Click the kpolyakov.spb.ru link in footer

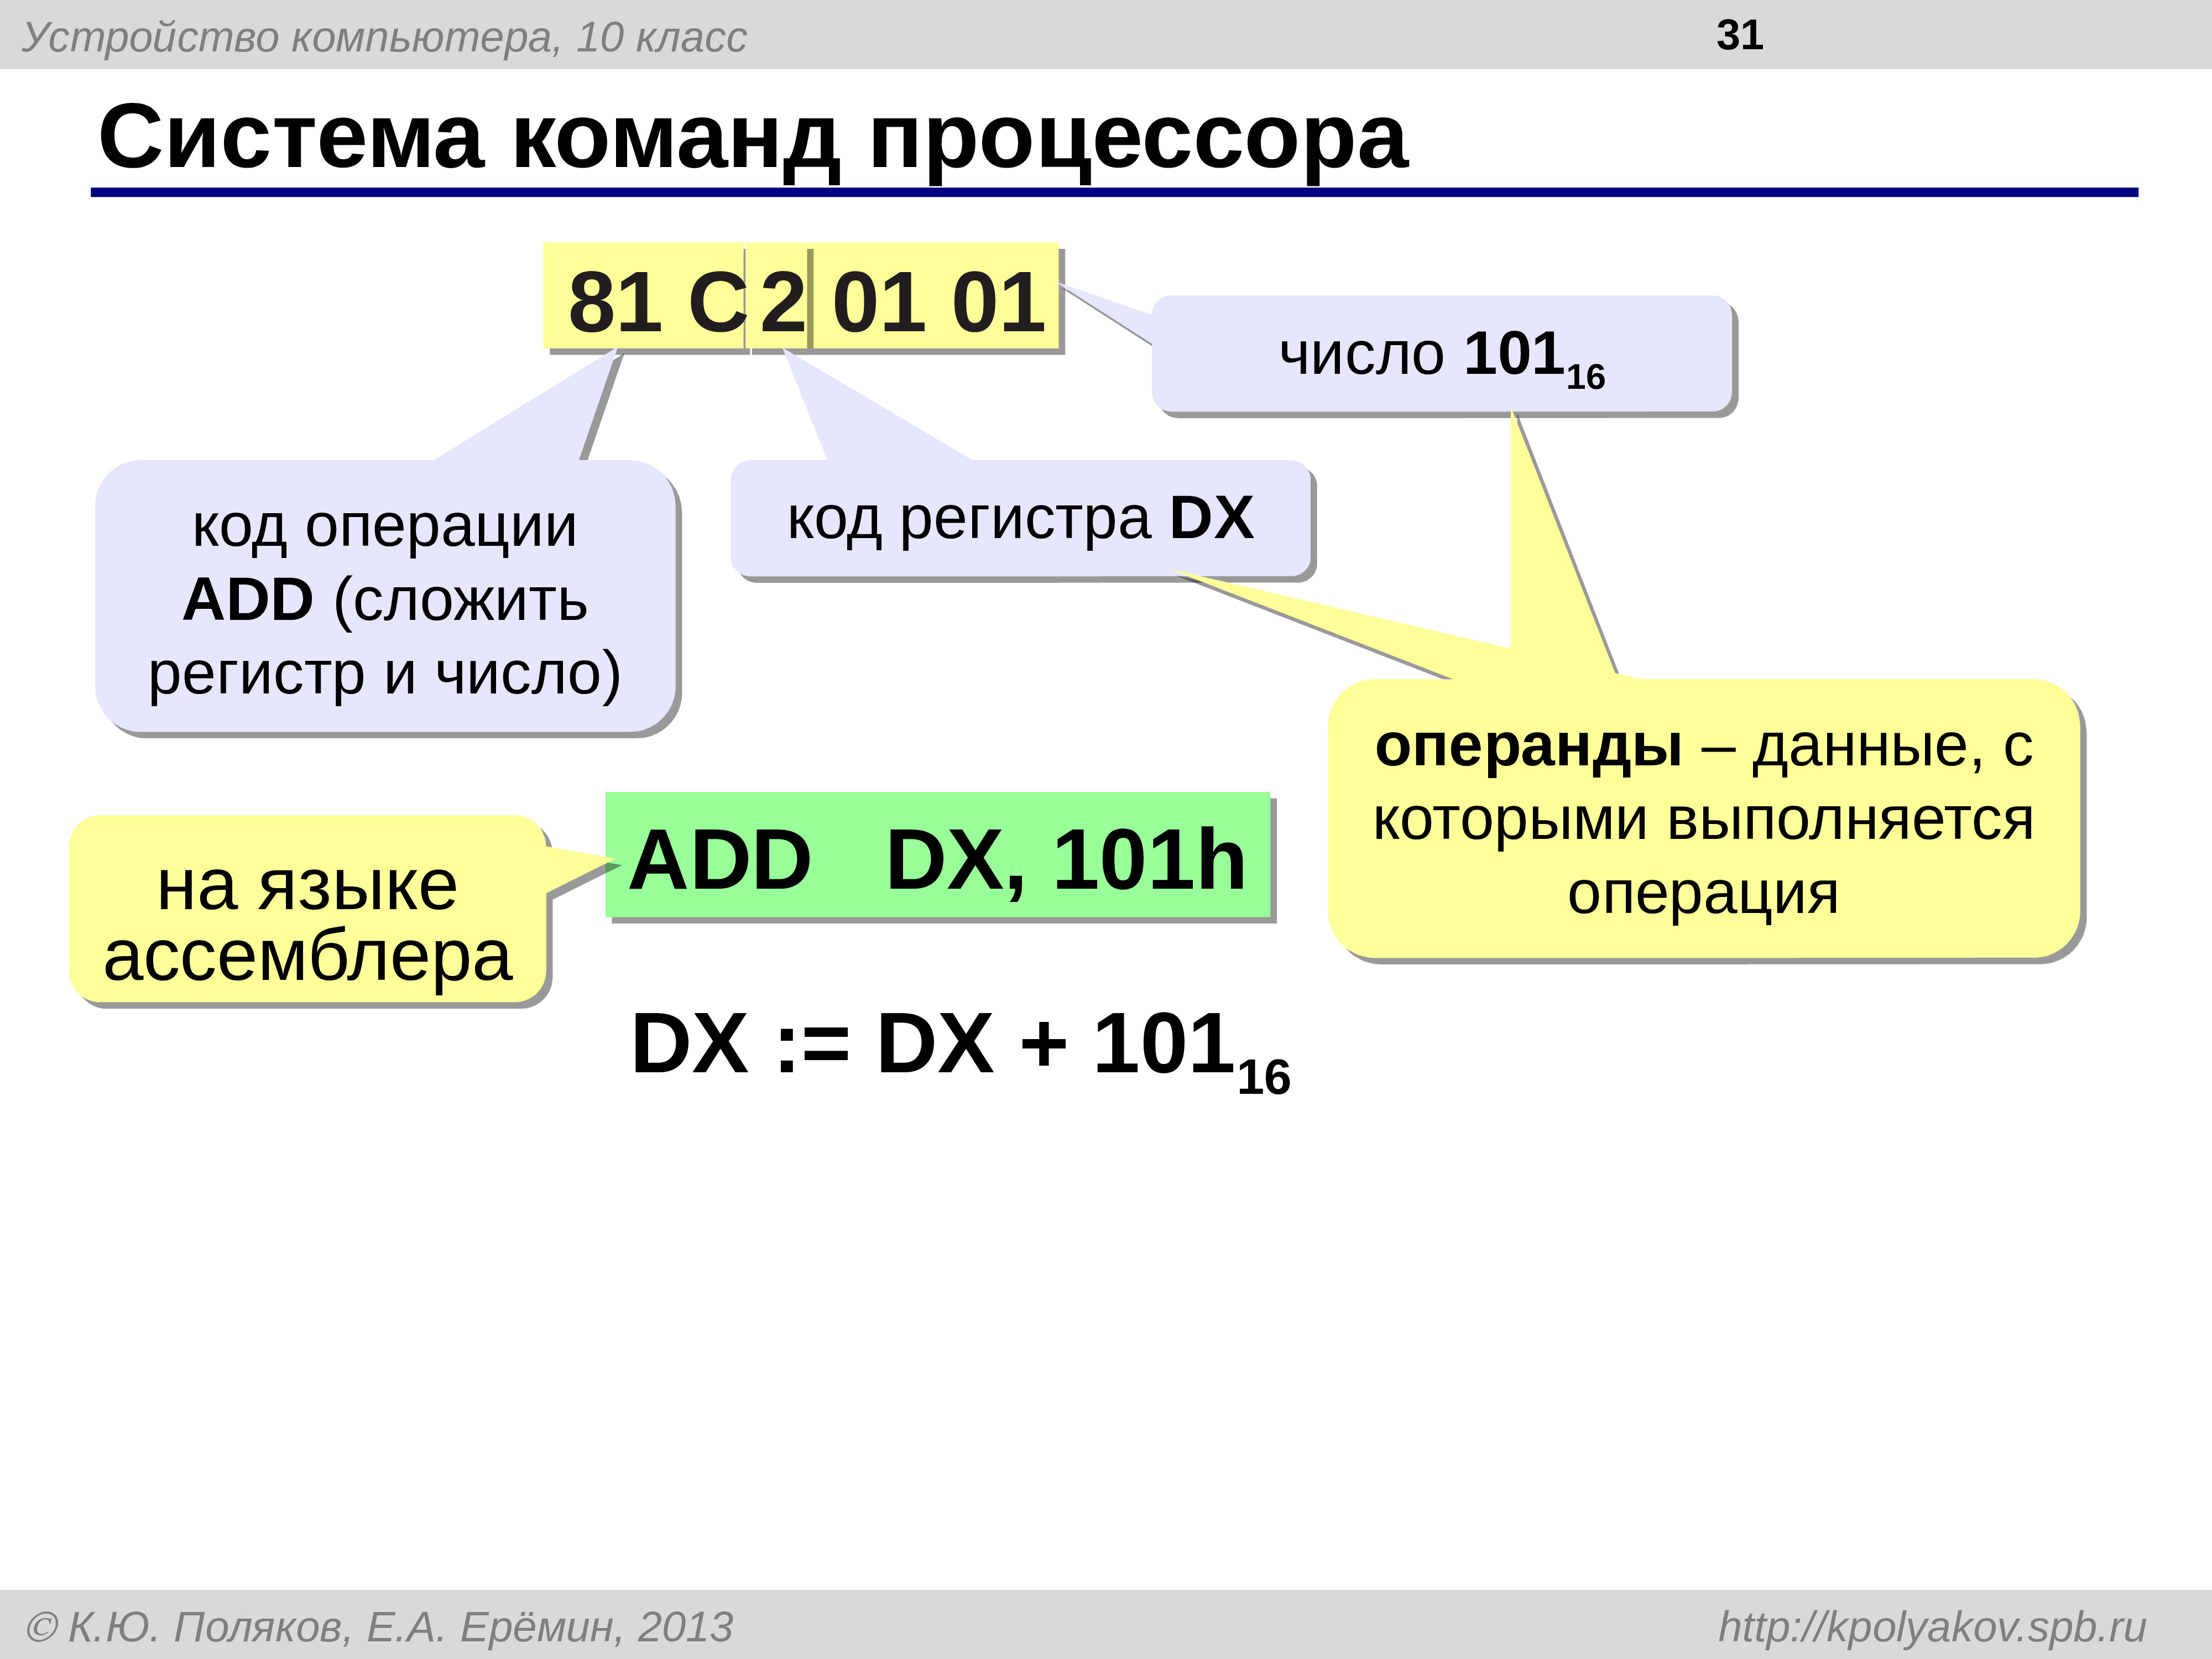tap(1932, 1627)
